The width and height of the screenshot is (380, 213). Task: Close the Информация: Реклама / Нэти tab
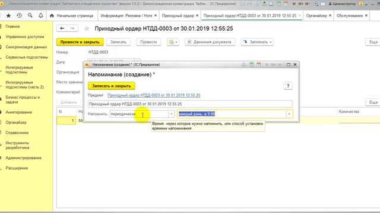[156, 15]
